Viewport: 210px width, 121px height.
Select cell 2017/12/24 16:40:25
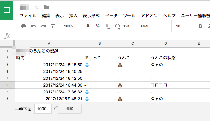coord(49,71)
